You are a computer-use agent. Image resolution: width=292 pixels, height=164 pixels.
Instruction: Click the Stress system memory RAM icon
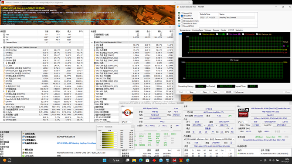(179, 21)
